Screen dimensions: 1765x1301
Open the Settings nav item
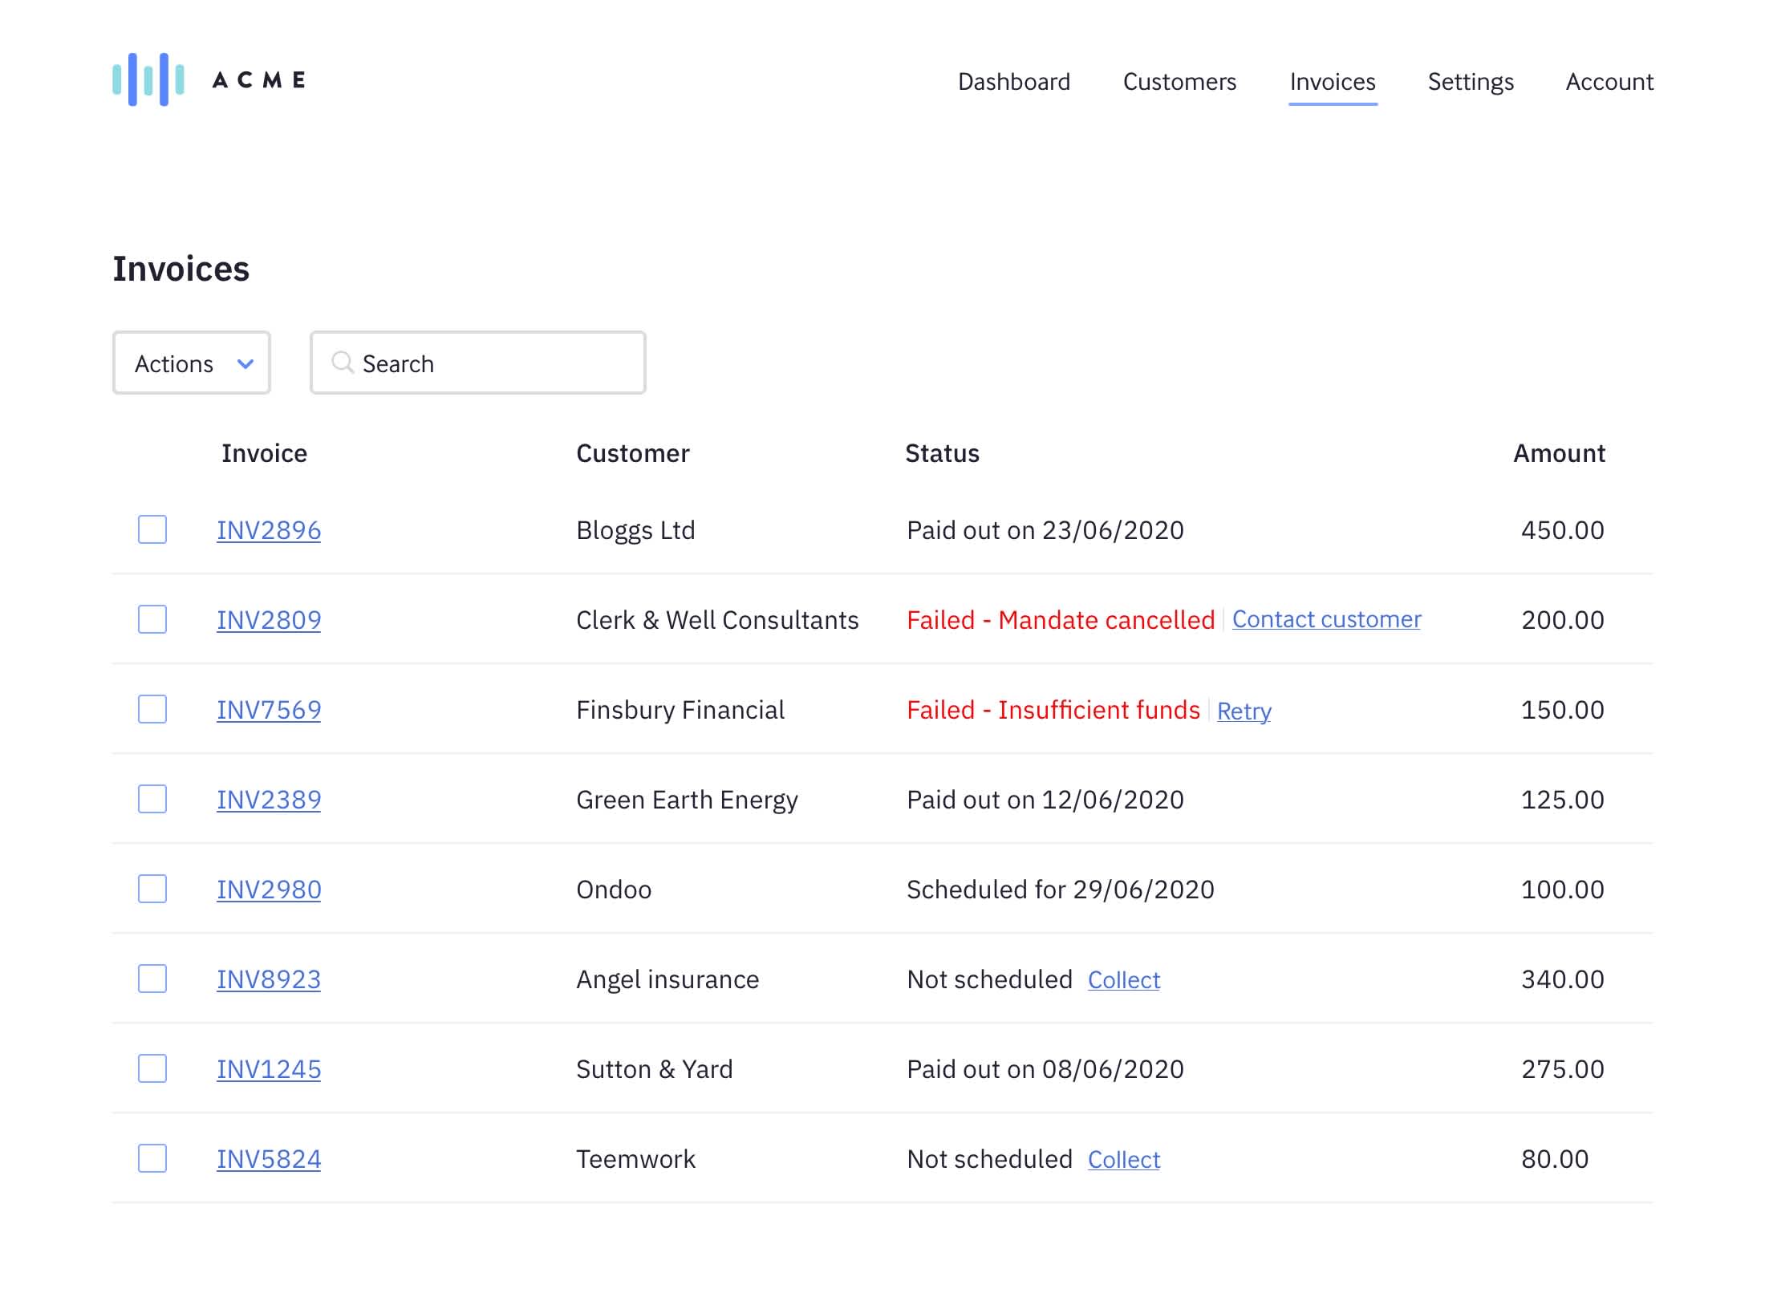[1470, 82]
